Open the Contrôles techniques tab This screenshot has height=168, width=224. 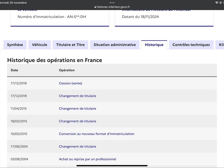191,45
